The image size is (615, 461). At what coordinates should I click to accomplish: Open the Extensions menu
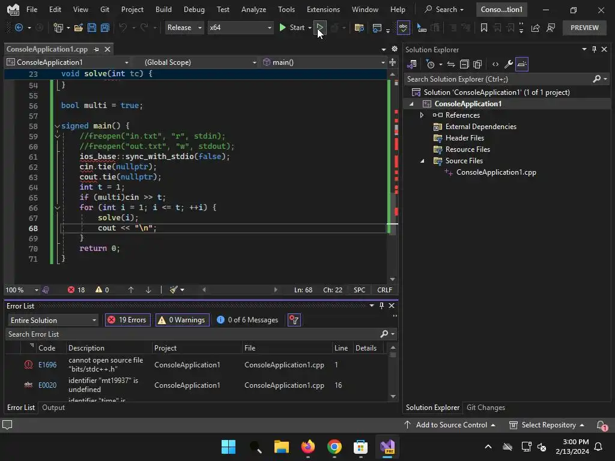323,10
